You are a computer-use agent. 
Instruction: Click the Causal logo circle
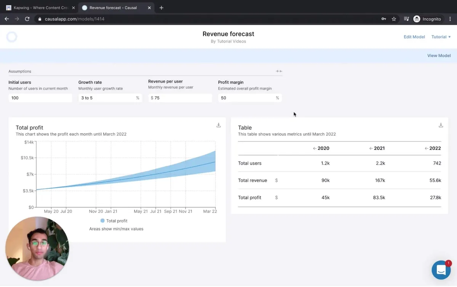pyautogui.click(x=12, y=37)
